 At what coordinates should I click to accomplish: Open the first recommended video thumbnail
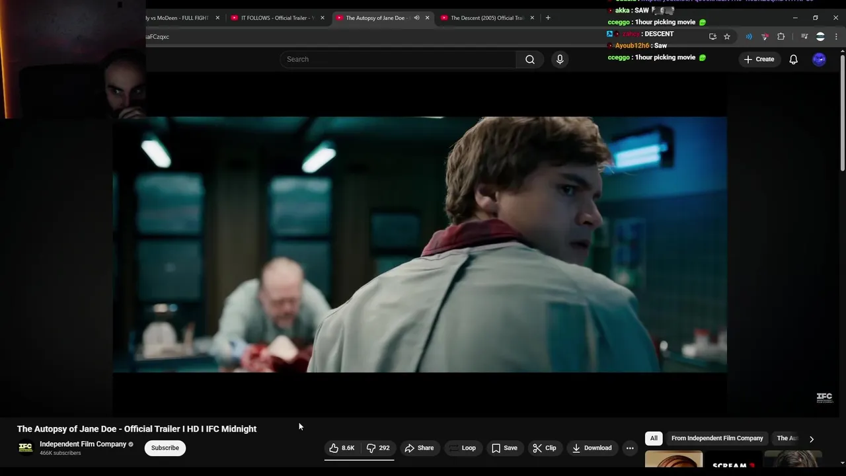pos(673,459)
